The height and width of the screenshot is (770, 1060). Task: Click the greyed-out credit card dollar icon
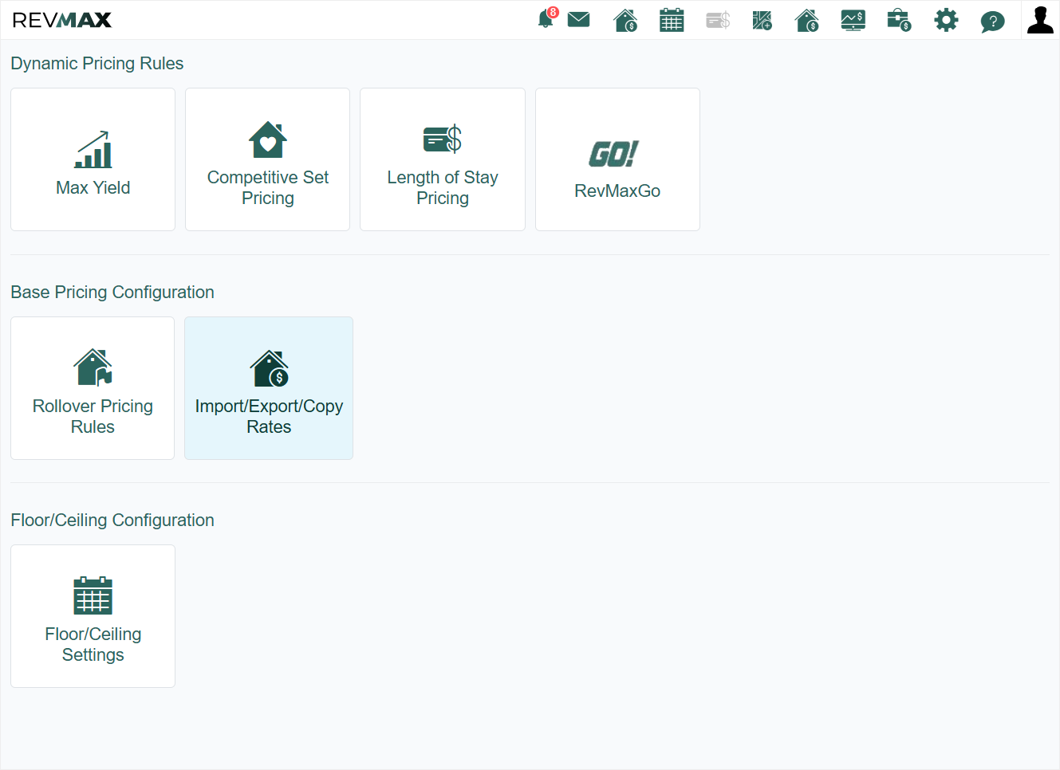click(718, 20)
